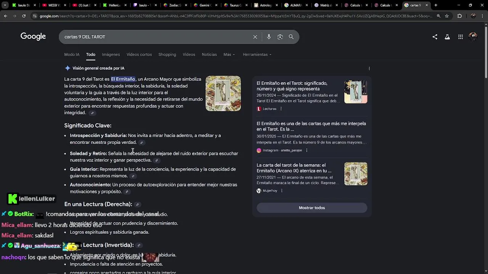Go to Google home via the logo

pyautogui.click(x=33, y=37)
